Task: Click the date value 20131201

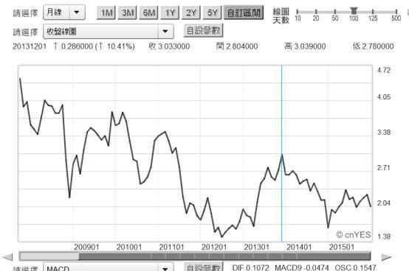Action: click(30, 46)
